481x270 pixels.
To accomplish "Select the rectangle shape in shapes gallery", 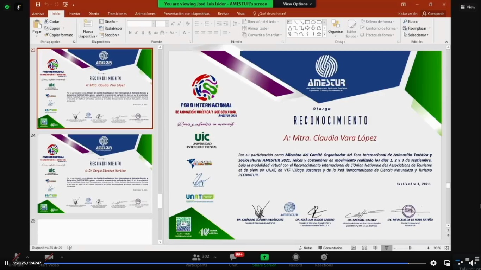I will [x=307, y=22].
